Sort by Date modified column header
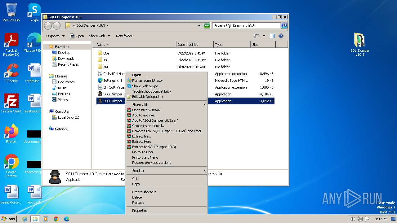The height and width of the screenshot is (223, 397). (195, 45)
